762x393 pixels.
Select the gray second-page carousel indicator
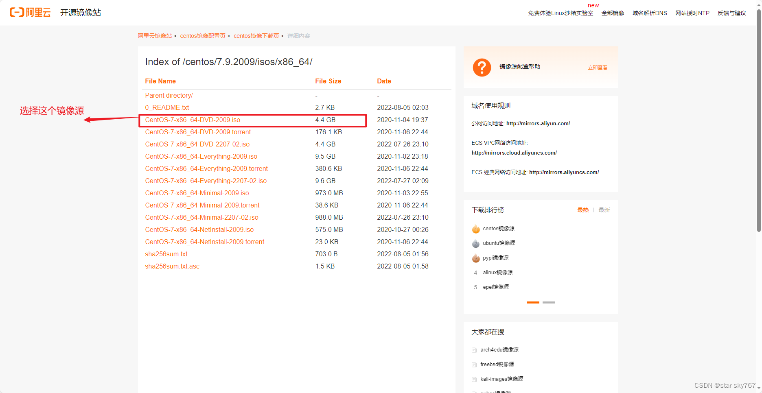(548, 302)
